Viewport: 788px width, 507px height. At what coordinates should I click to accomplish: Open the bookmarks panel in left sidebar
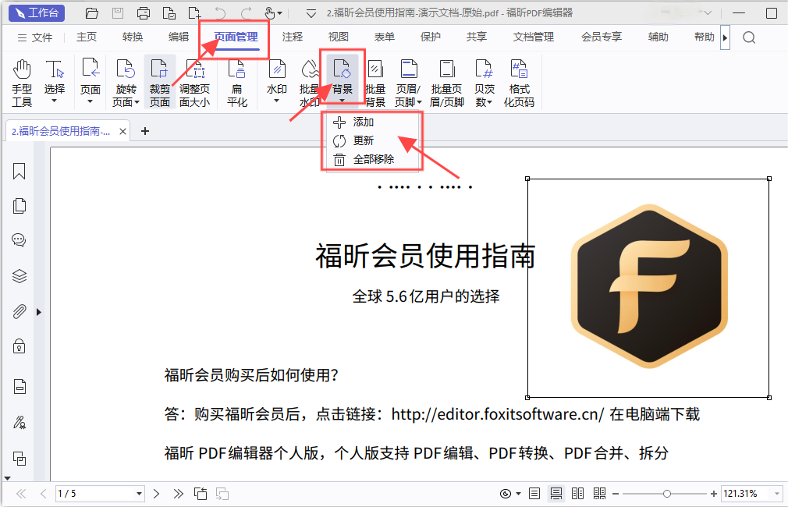(19, 171)
